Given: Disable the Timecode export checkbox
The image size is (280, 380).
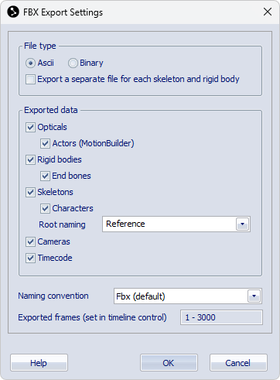Looking at the screenshot, I should 30,258.
